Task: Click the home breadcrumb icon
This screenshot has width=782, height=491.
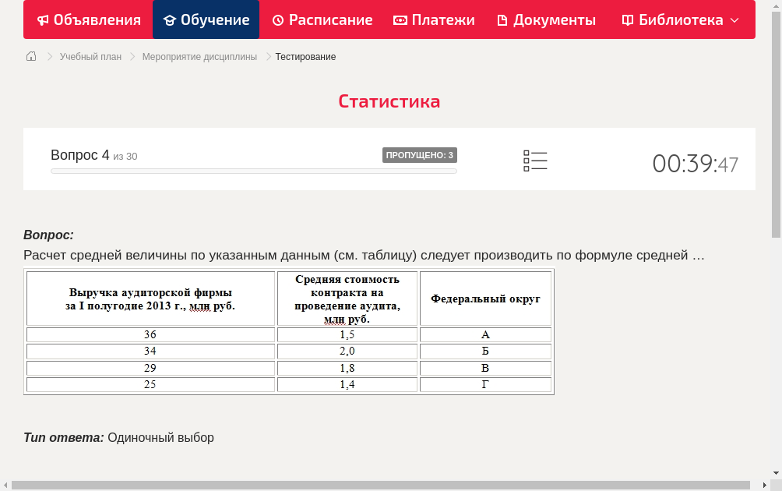Action: (30, 56)
